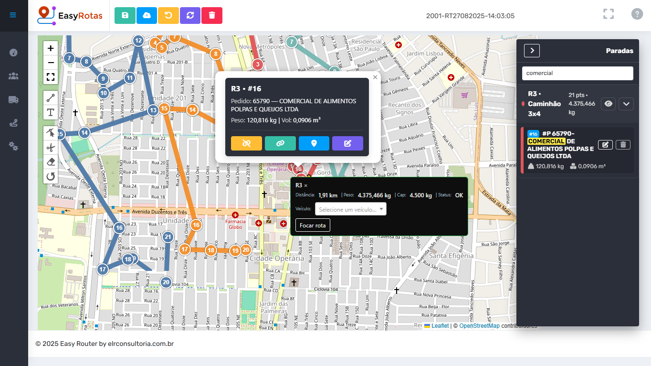Select the eraser tool on the map
The image size is (651, 366).
(x=51, y=162)
